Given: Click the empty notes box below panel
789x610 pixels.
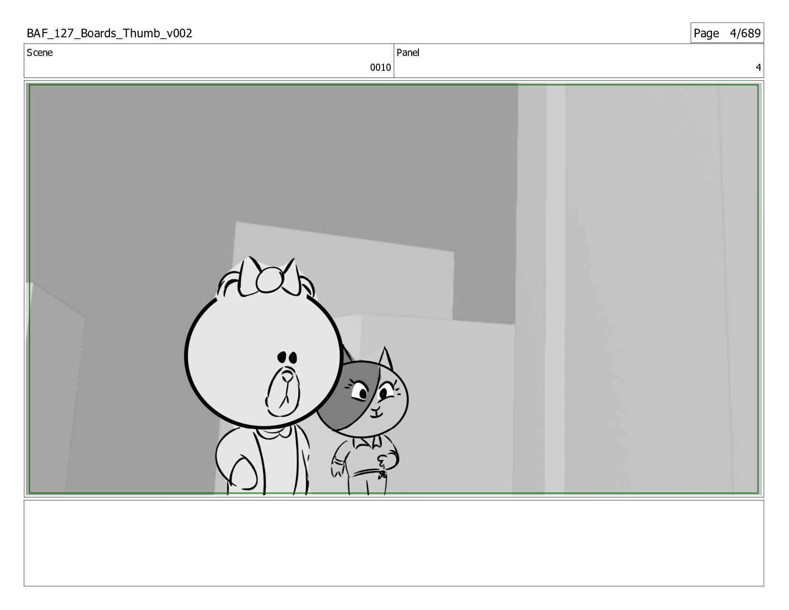Looking at the screenshot, I should (x=394, y=543).
